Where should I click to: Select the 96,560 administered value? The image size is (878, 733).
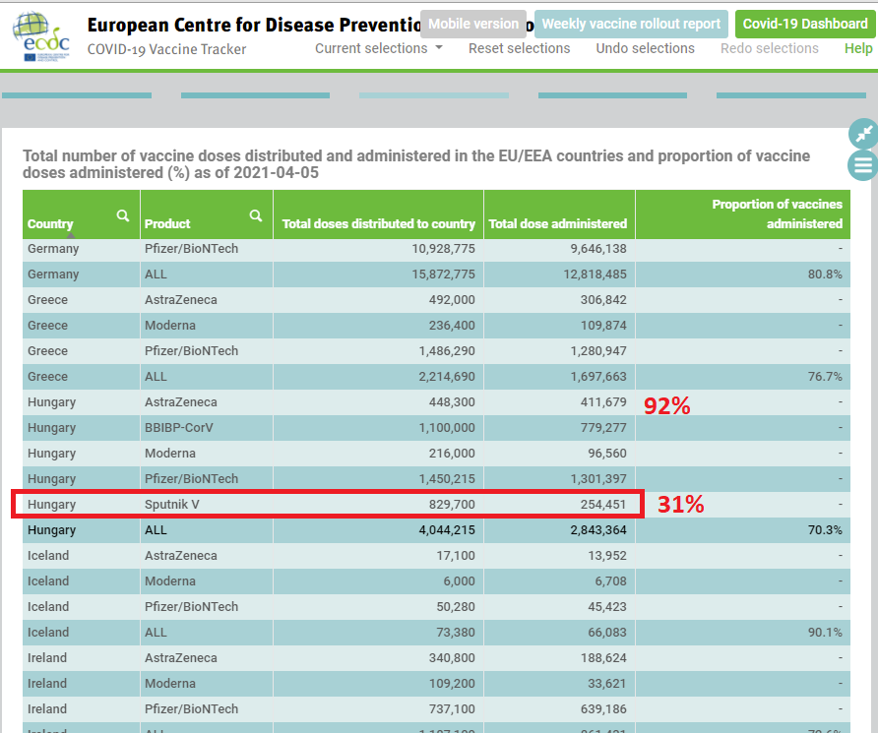[x=607, y=454]
